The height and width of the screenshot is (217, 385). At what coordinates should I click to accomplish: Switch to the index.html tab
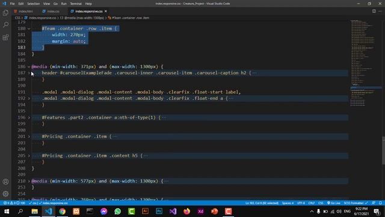coord(24,11)
